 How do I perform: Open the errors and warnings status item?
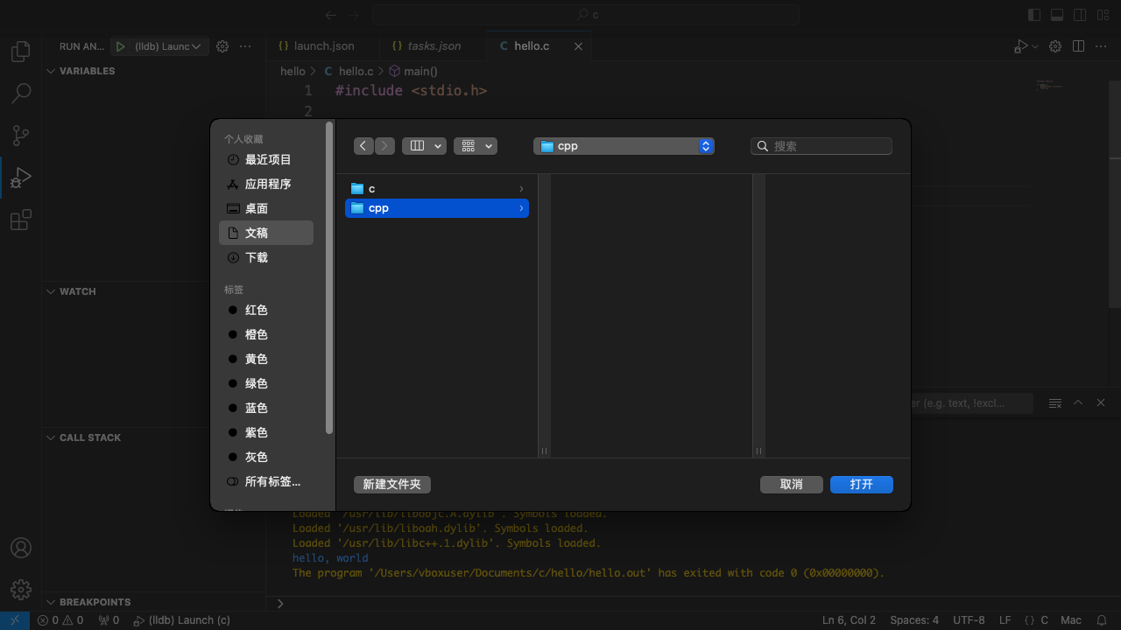pyautogui.click(x=60, y=620)
